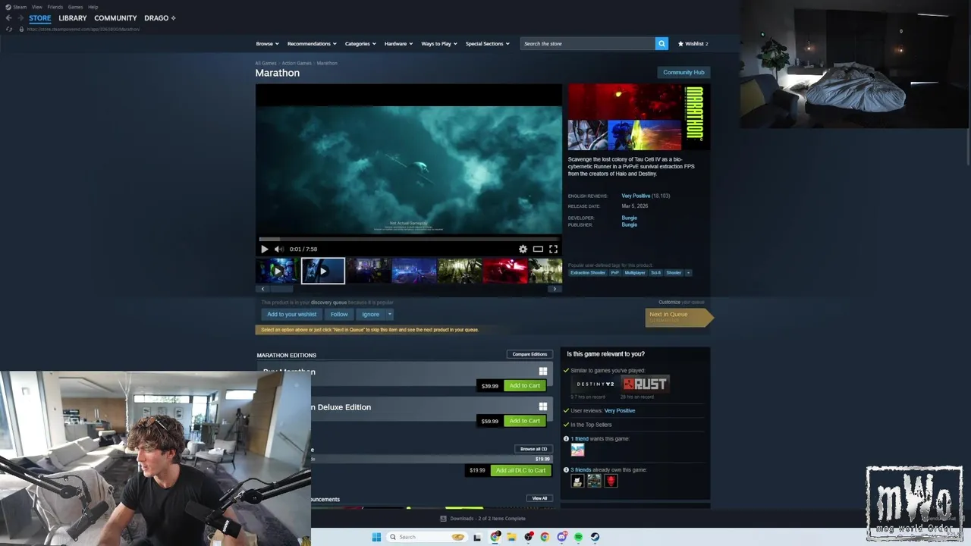Switch to the COMMUNITY tab

click(115, 17)
